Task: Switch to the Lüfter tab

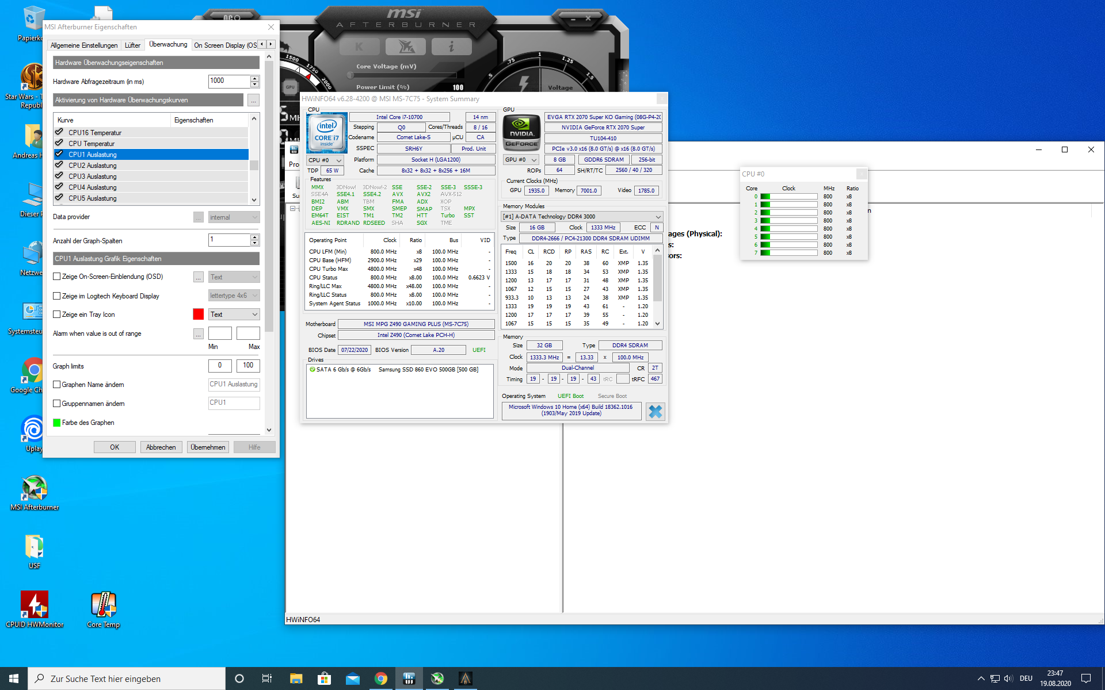Action: coord(132,45)
